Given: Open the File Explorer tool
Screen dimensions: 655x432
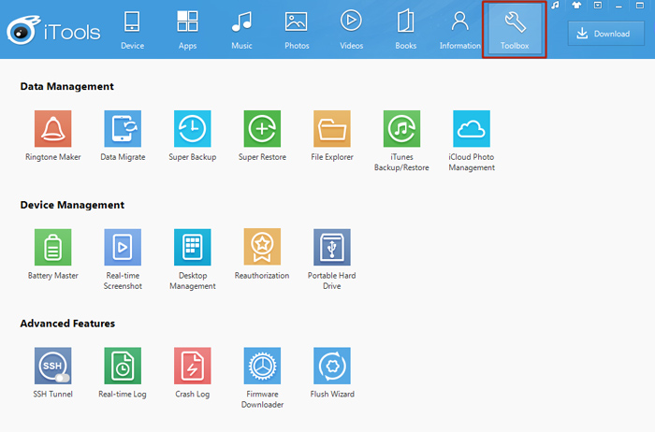Looking at the screenshot, I should click(x=332, y=128).
